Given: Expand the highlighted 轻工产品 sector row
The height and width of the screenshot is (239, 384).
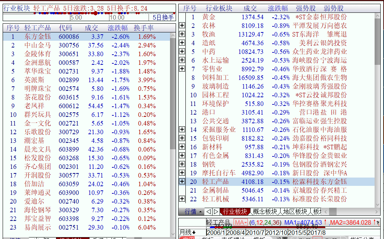Looking at the screenshot, I should point(182,182).
